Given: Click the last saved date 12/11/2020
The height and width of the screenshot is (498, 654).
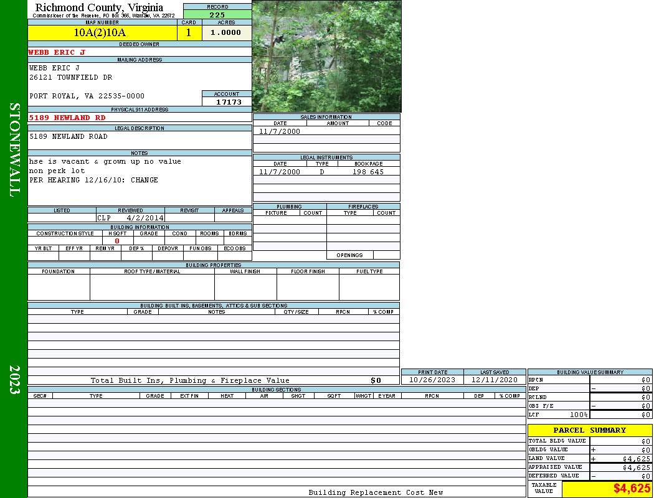Looking at the screenshot, I should (x=495, y=380).
